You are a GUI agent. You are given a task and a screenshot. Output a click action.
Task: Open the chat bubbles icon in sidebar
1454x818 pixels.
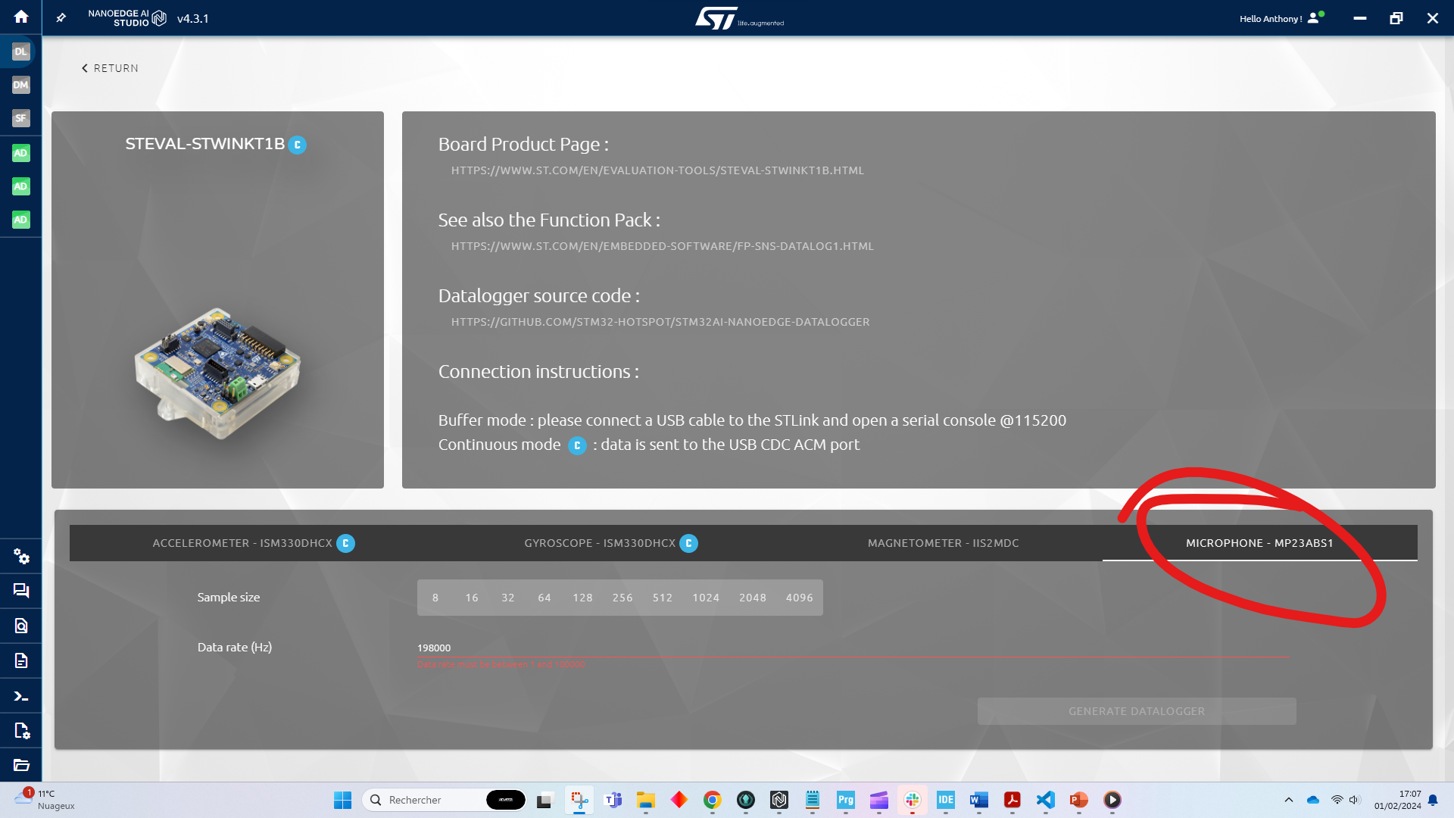[x=21, y=591]
